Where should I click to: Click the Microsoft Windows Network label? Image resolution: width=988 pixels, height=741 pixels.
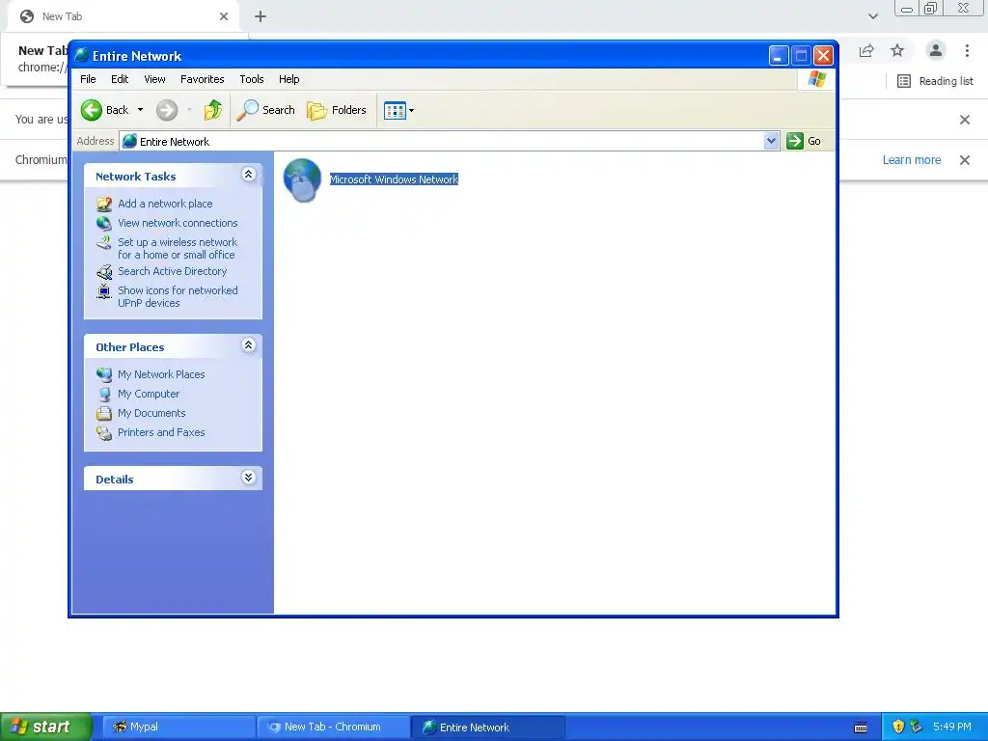[x=394, y=179]
